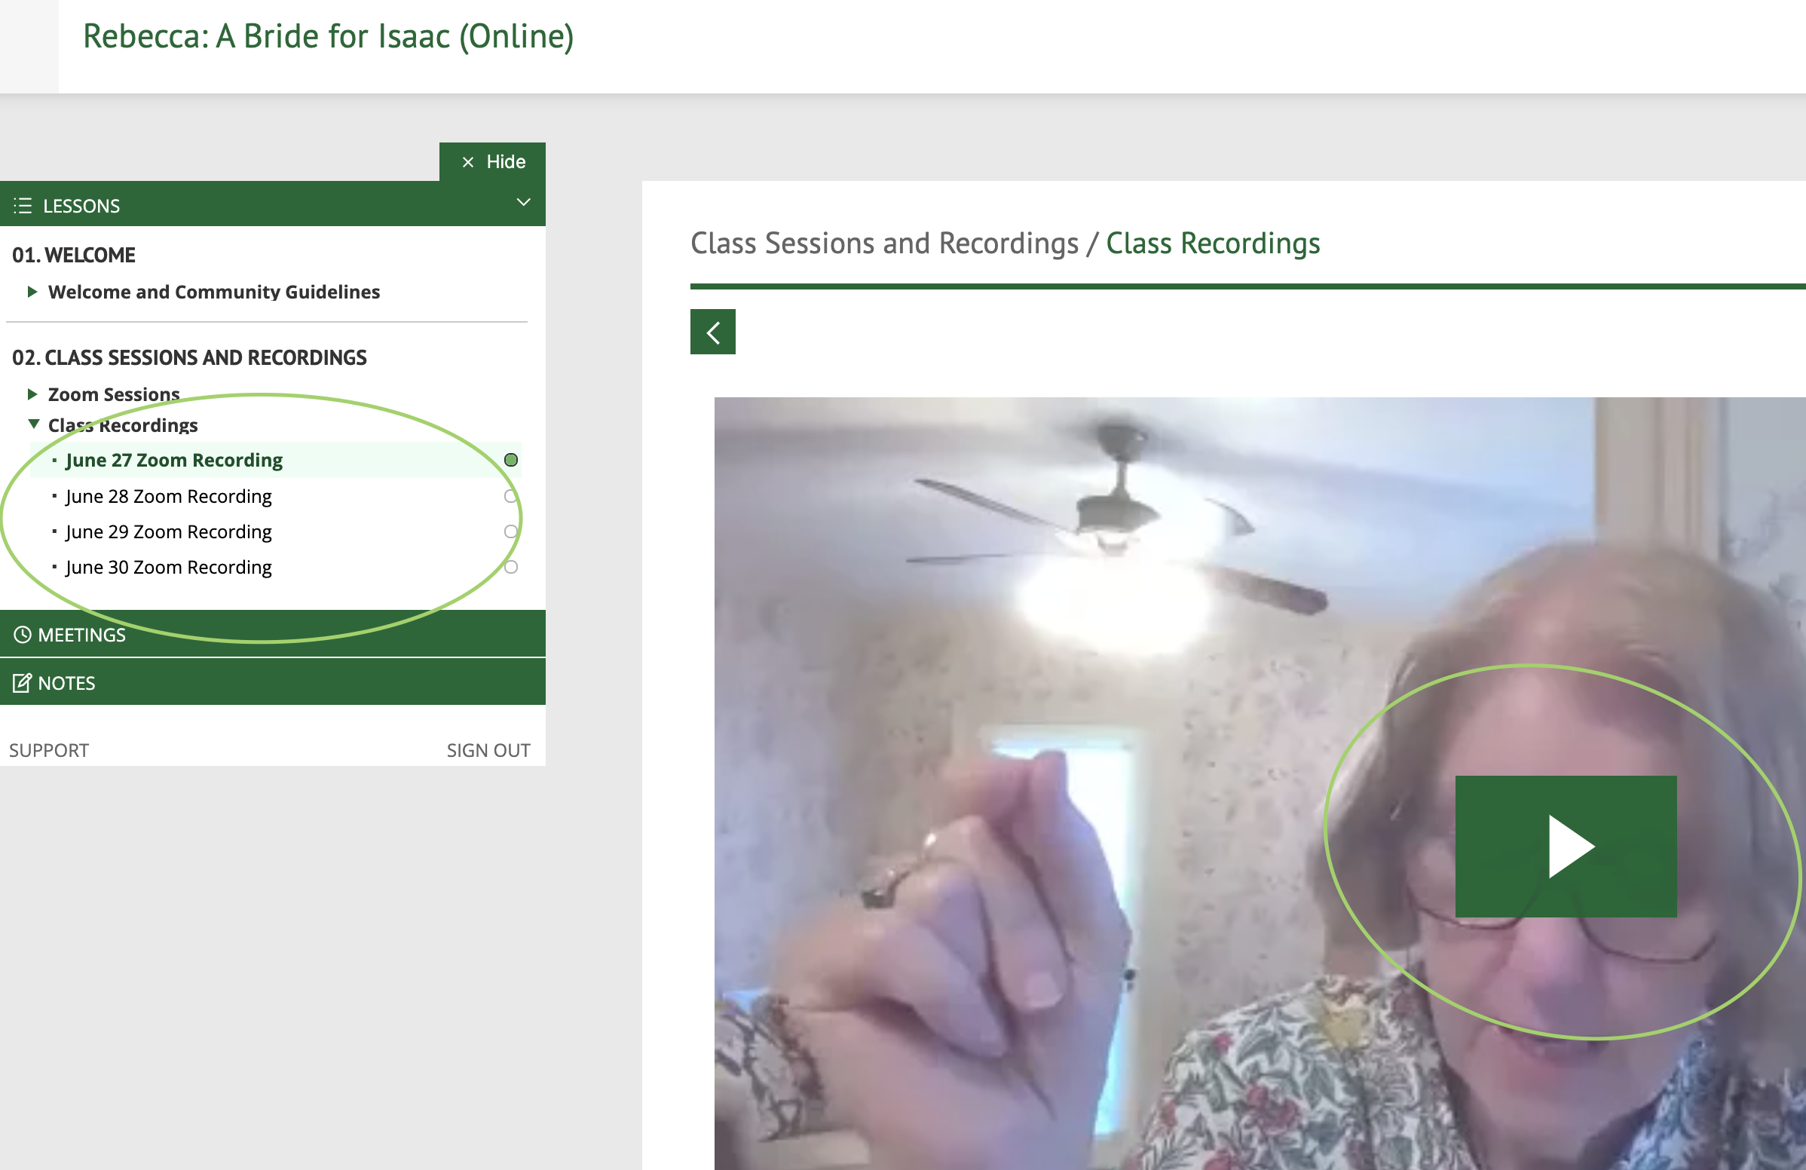Screen dimensions: 1806x1170
Task: Click the Notes pencil icon
Action: (x=23, y=683)
